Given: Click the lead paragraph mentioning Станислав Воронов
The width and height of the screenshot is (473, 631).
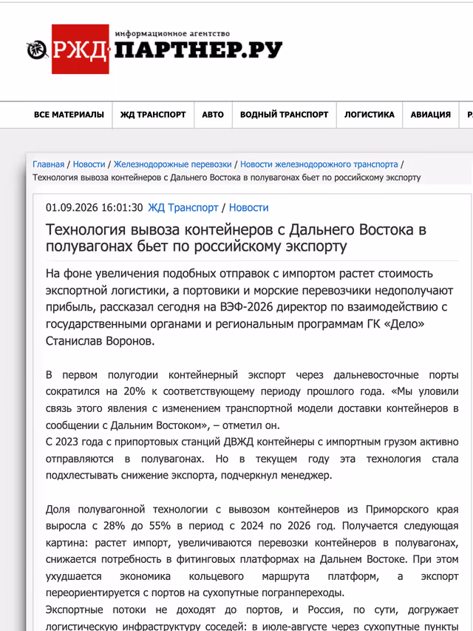Looking at the screenshot, I should click(x=249, y=307).
